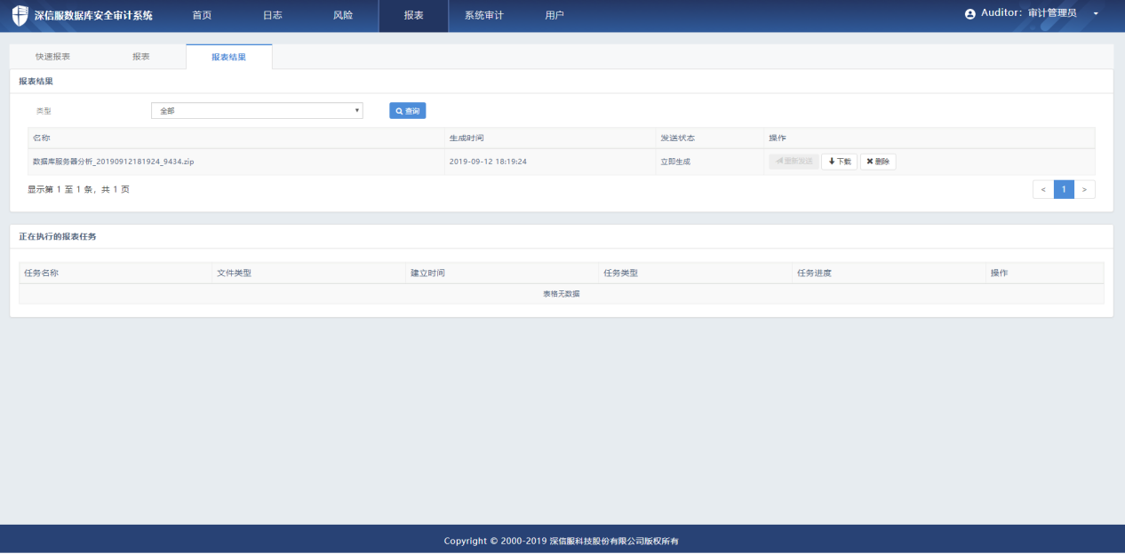1125x554 pixels.
Task: Click the greyed 重新发送 resend button
Action: tap(794, 162)
